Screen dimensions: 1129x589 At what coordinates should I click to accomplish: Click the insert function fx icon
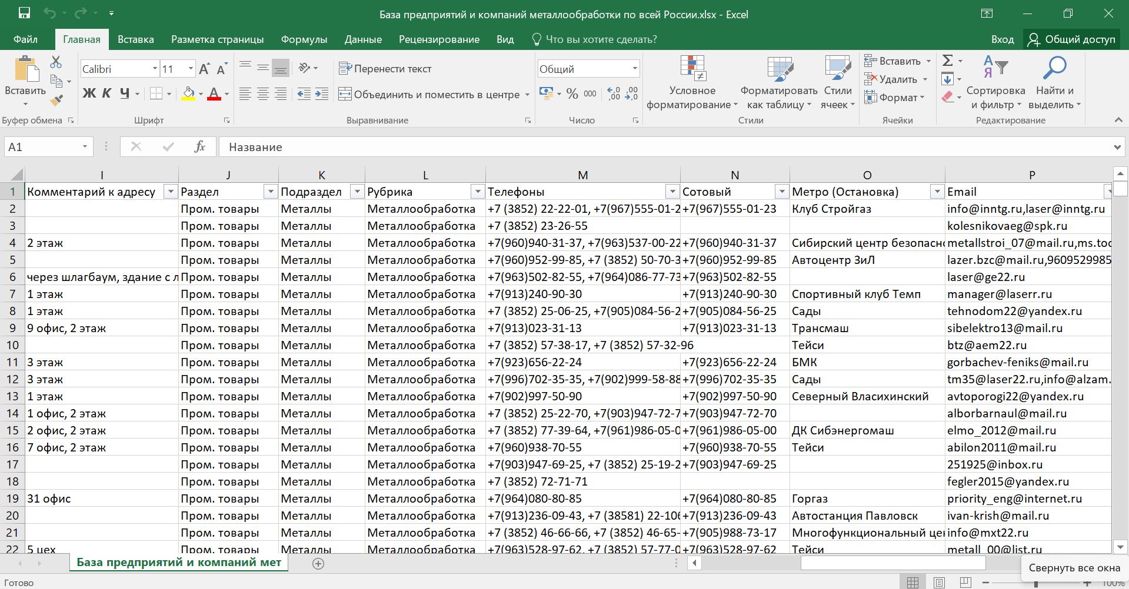pyautogui.click(x=199, y=147)
